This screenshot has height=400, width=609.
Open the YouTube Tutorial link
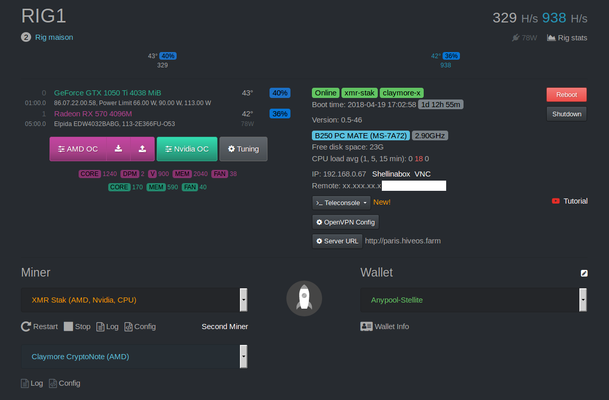point(570,201)
